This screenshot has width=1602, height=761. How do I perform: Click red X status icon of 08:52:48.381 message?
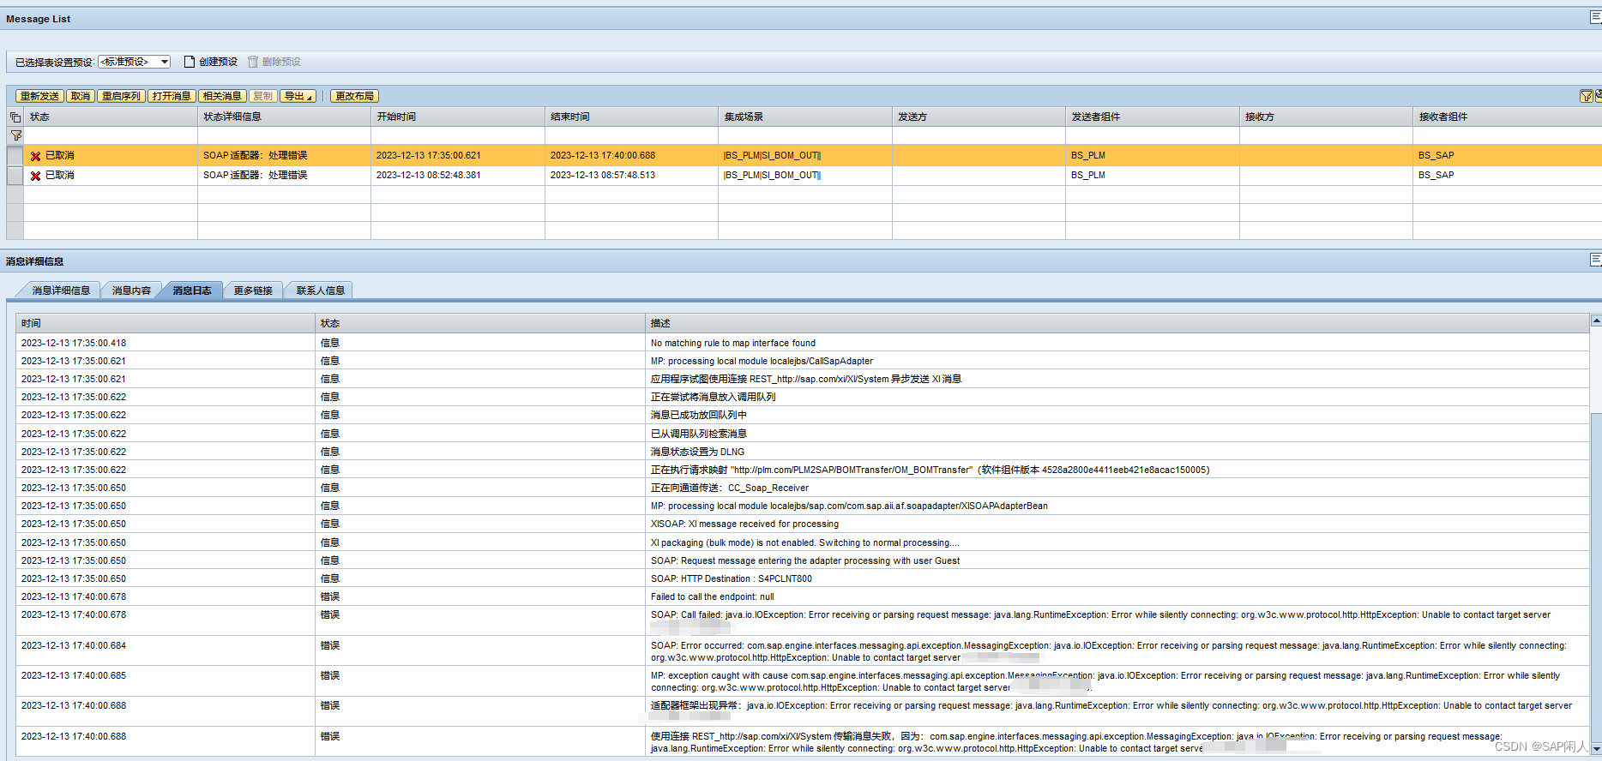coord(35,176)
